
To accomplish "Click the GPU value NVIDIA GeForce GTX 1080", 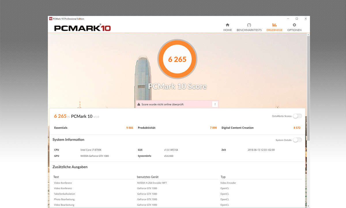I will [x=95, y=156].
